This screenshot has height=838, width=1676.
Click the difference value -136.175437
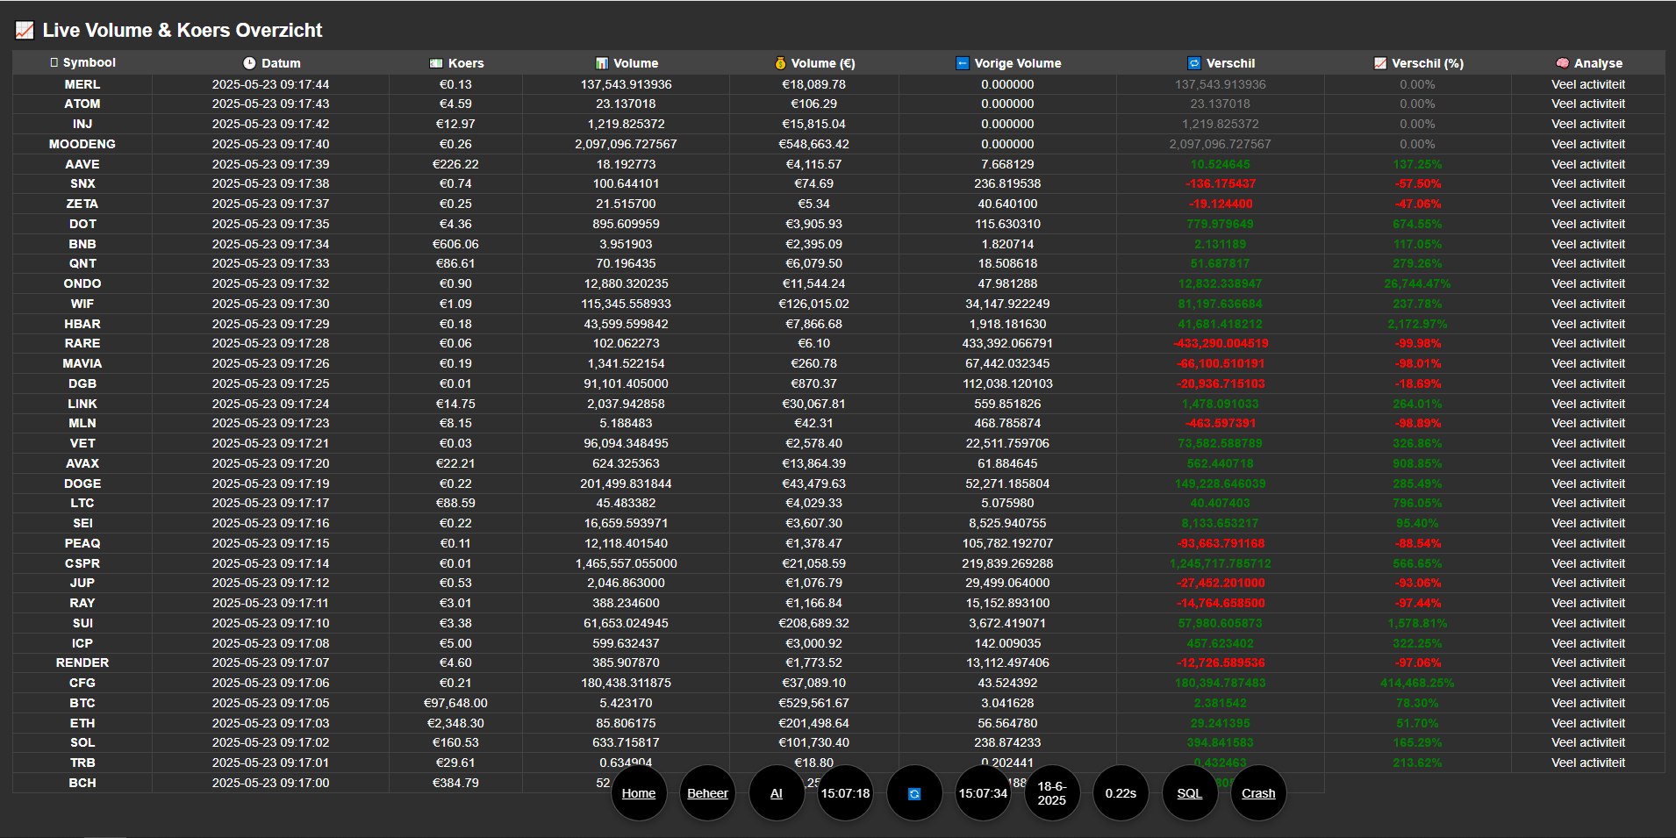coord(1221,183)
